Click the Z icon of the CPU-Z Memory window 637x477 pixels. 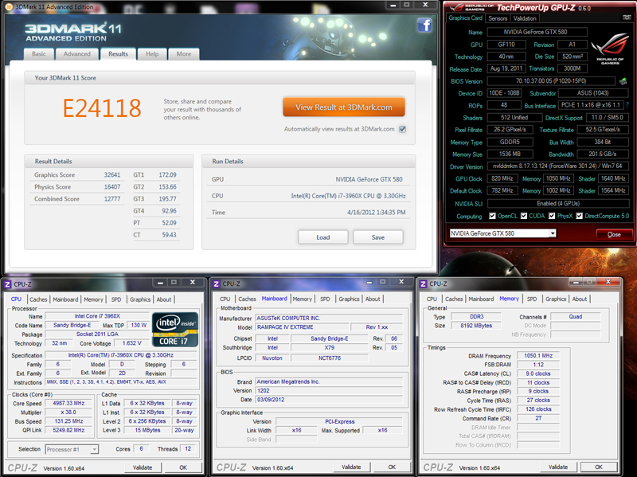tap(424, 283)
